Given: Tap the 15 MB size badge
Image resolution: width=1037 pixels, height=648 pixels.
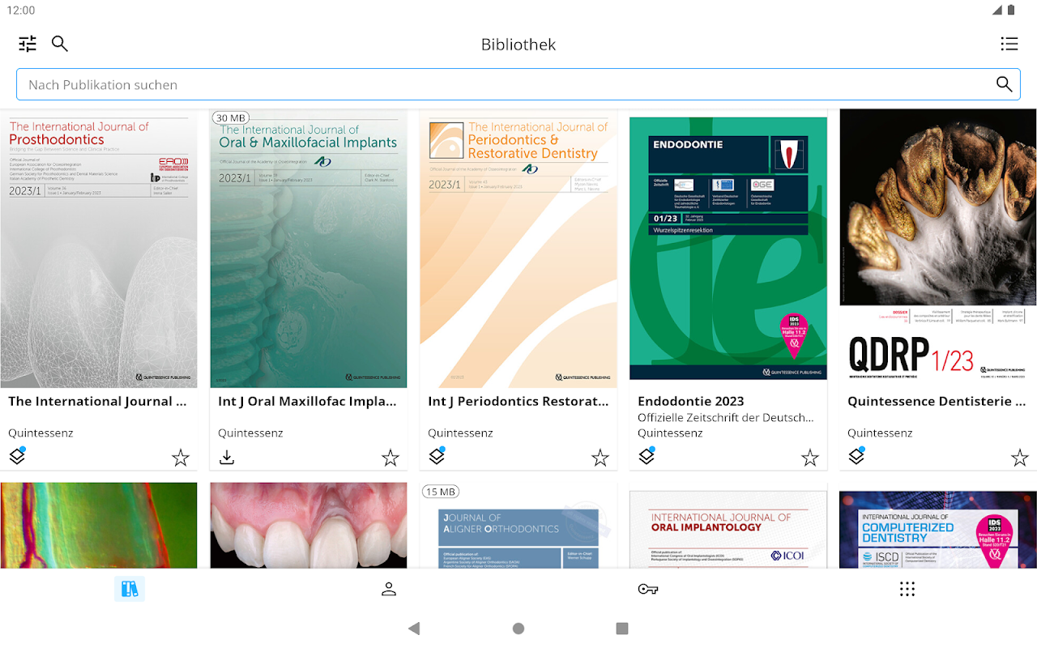Looking at the screenshot, I should tap(442, 492).
